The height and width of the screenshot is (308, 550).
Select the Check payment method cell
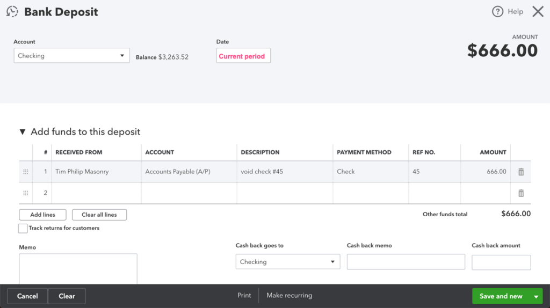tap(371, 172)
